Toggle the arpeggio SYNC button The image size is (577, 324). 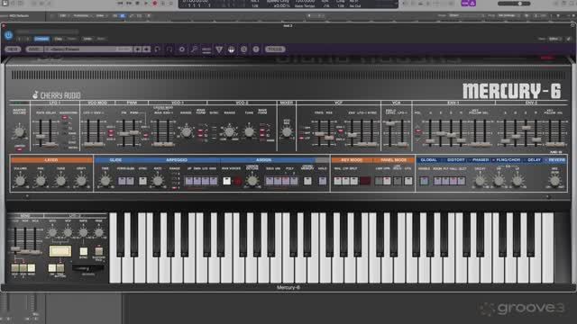point(142,181)
